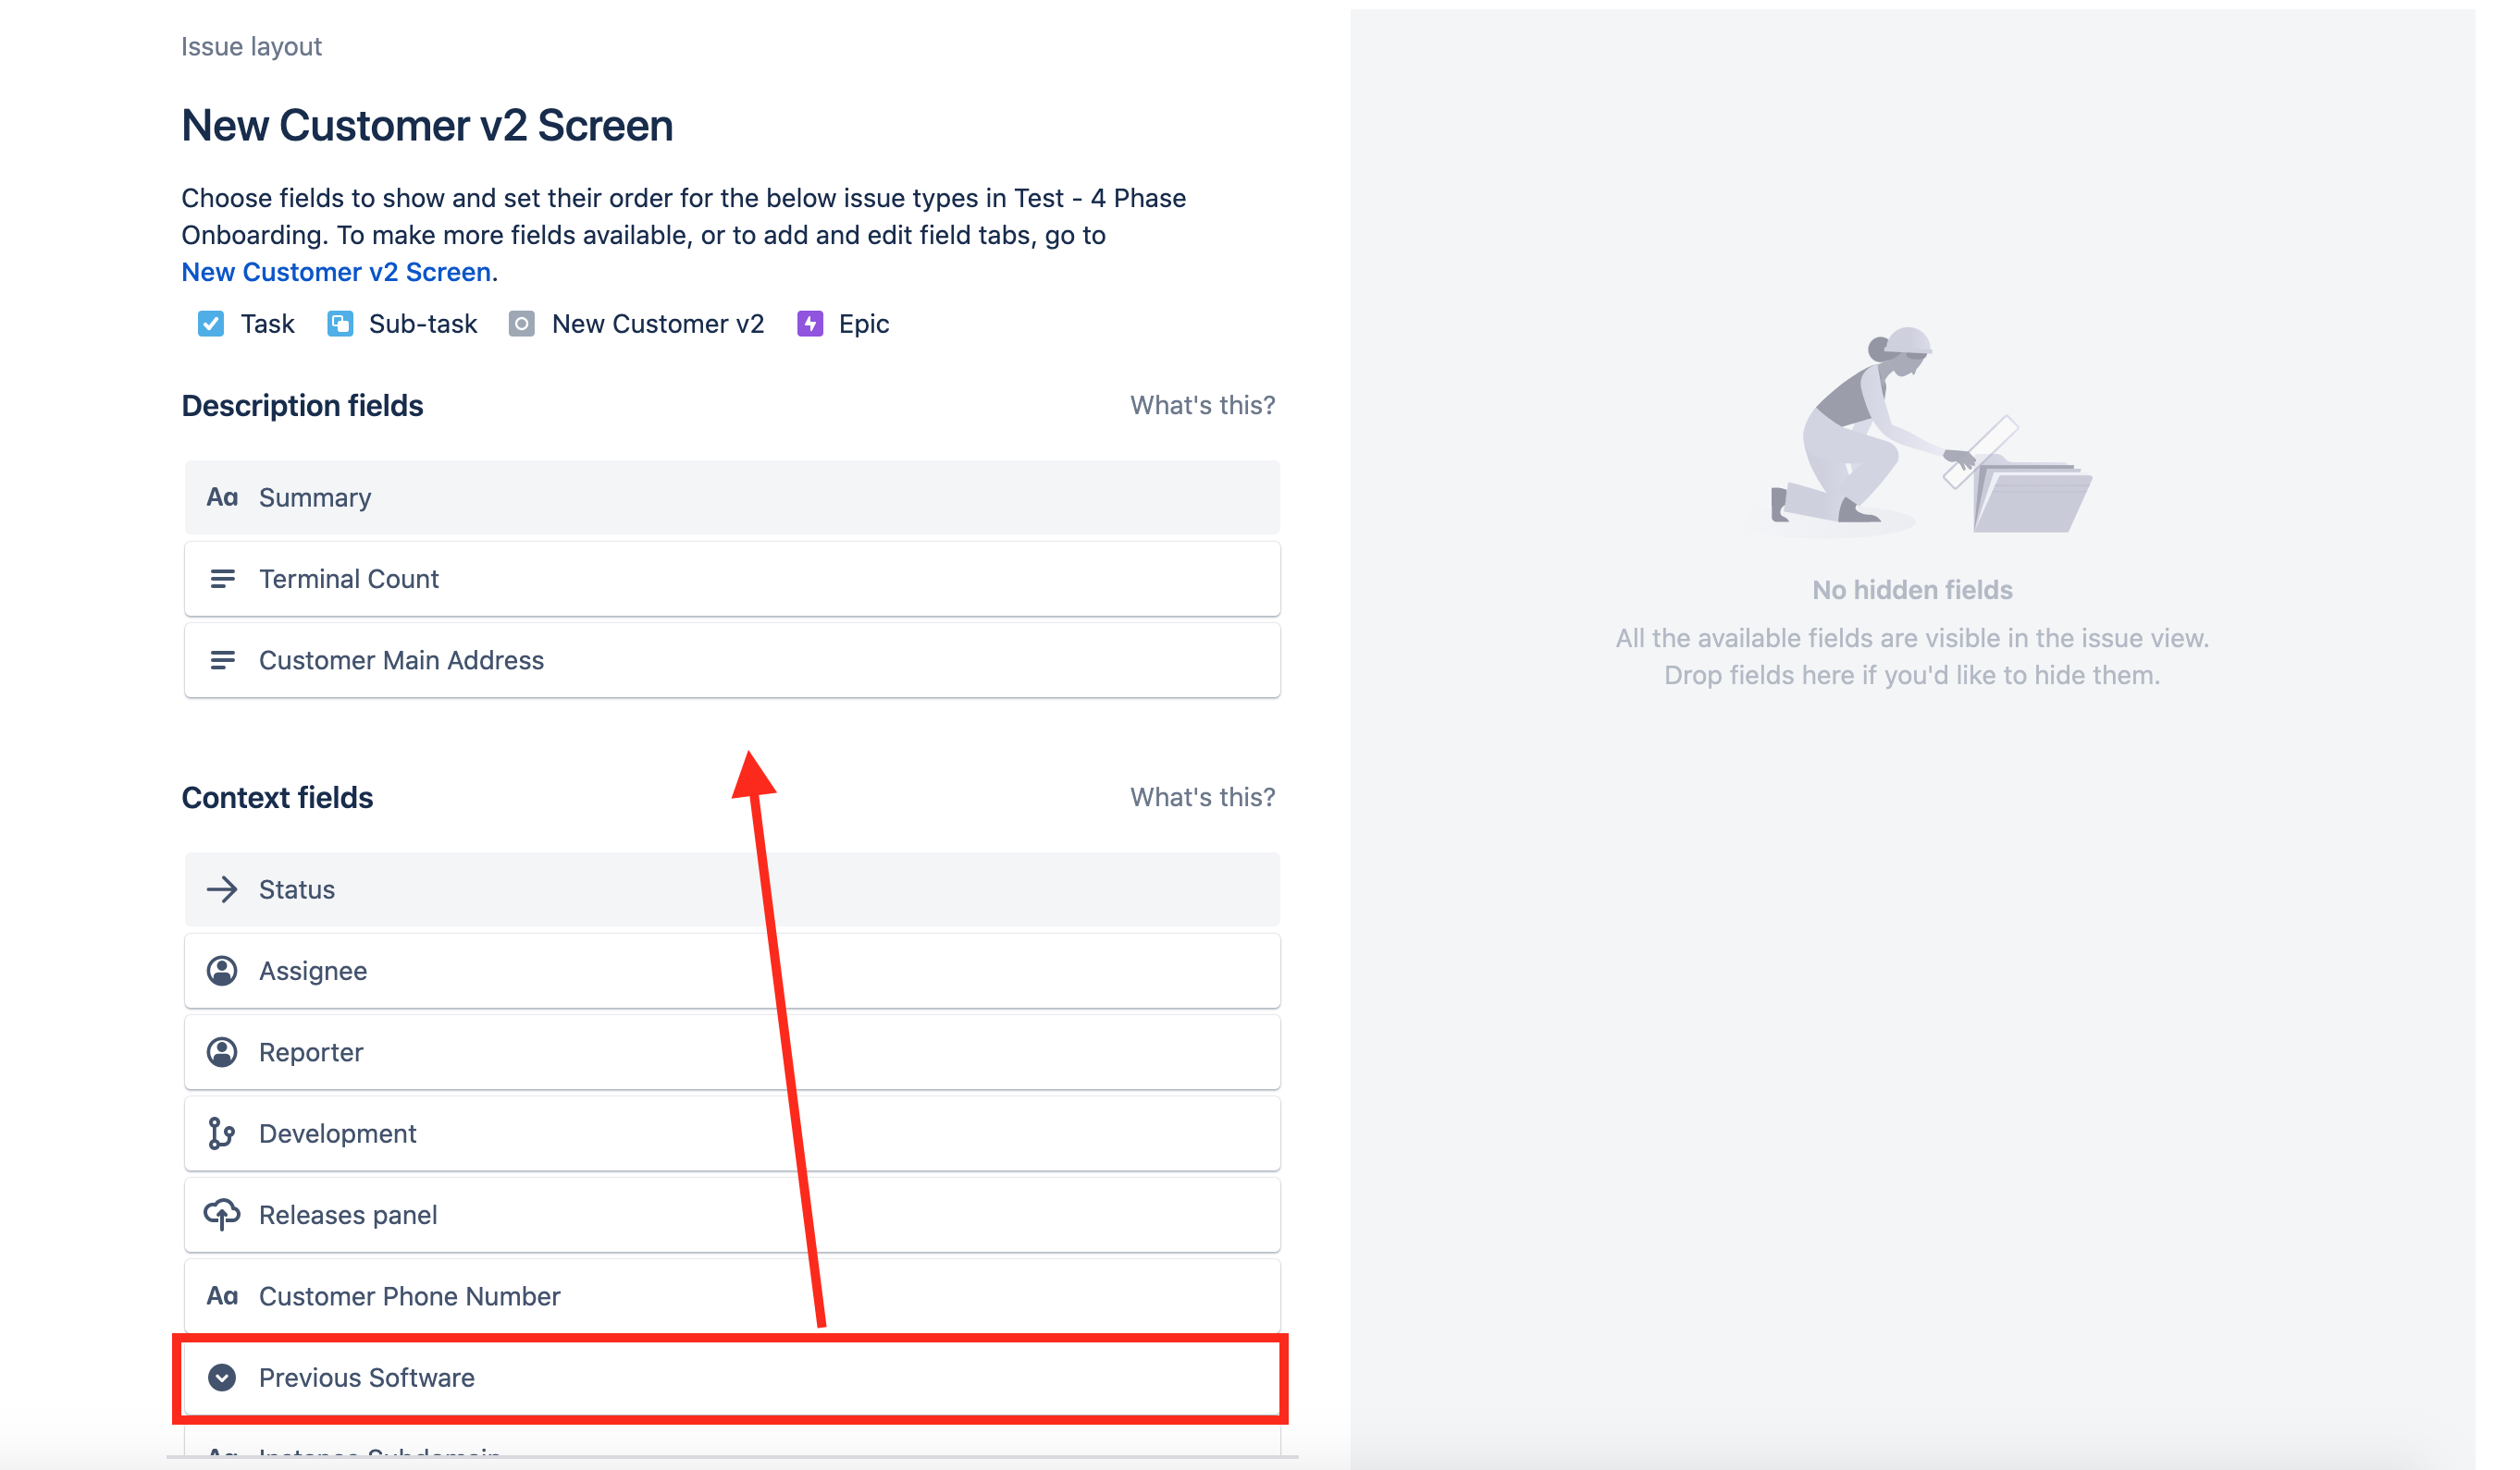Click the Development branch icon
Image resolution: width=2520 pixels, height=1470 pixels.
pos(222,1133)
